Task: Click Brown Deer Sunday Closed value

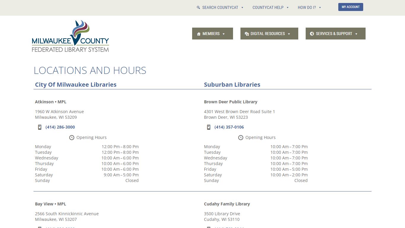Action: (301, 180)
